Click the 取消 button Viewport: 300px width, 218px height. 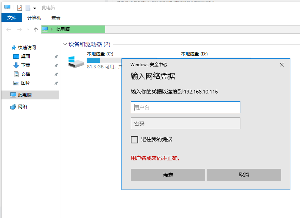click(x=244, y=175)
